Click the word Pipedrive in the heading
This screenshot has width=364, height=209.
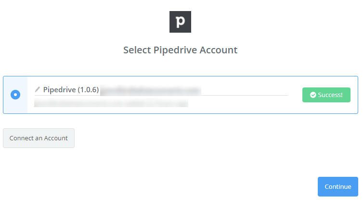tap(175, 50)
